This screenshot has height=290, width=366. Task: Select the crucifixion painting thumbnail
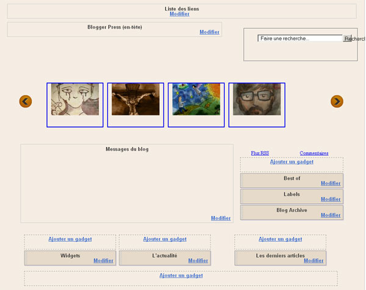pyautogui.click(x=135, y=105)
